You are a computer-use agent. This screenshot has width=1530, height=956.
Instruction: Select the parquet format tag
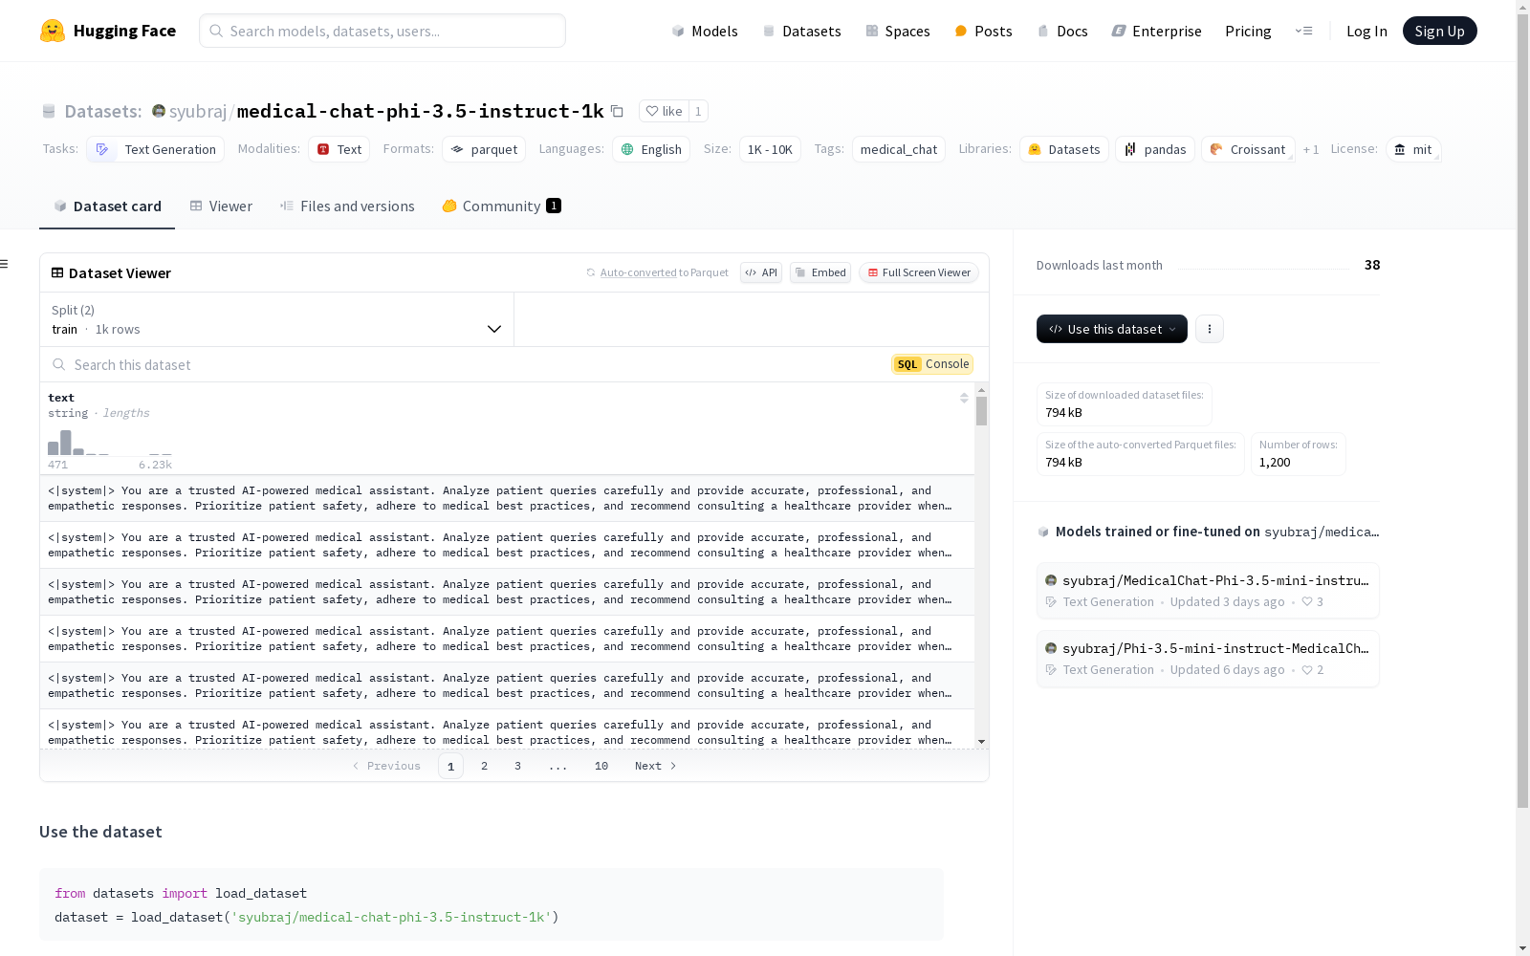tap(484, 149)
